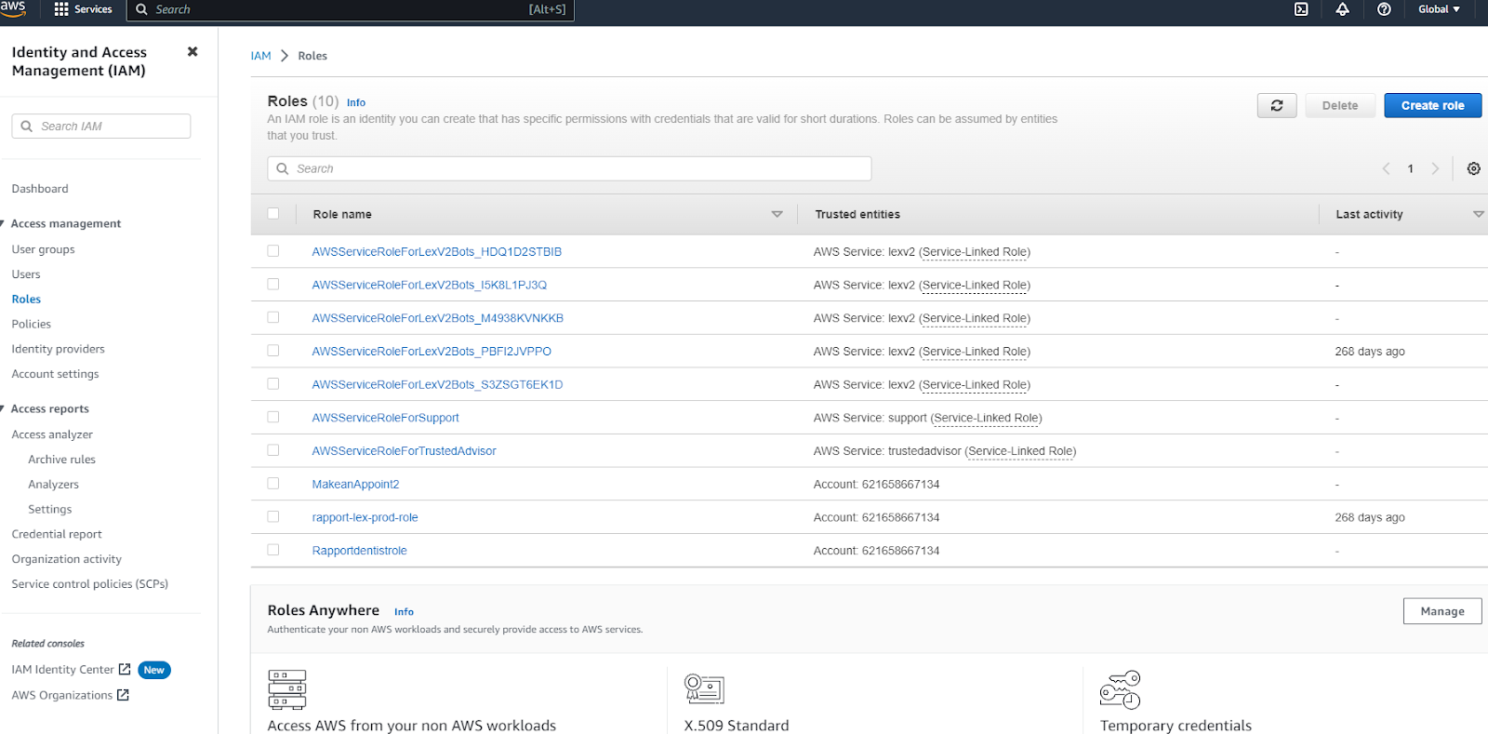Open the Global region dropdown
The width and height of the screenshot is (1488, 734).
(1438, 9)
